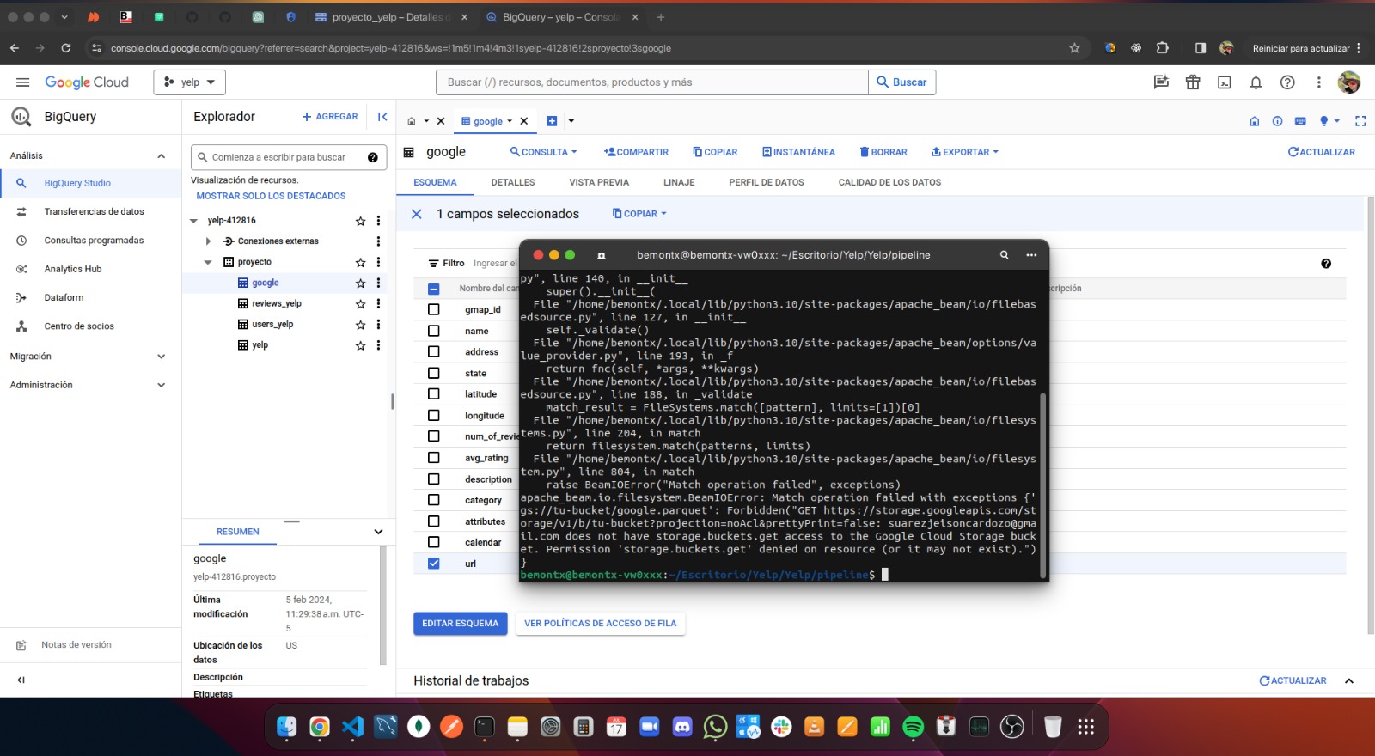Collapse the Explorador panel
The image size is (1375, 756).
(382, 117)
